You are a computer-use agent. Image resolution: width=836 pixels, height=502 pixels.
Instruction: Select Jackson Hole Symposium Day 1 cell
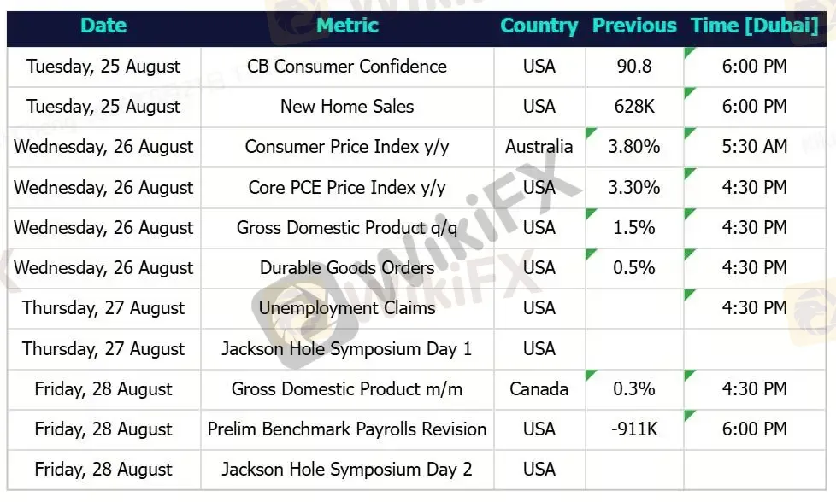pos(347,348)
